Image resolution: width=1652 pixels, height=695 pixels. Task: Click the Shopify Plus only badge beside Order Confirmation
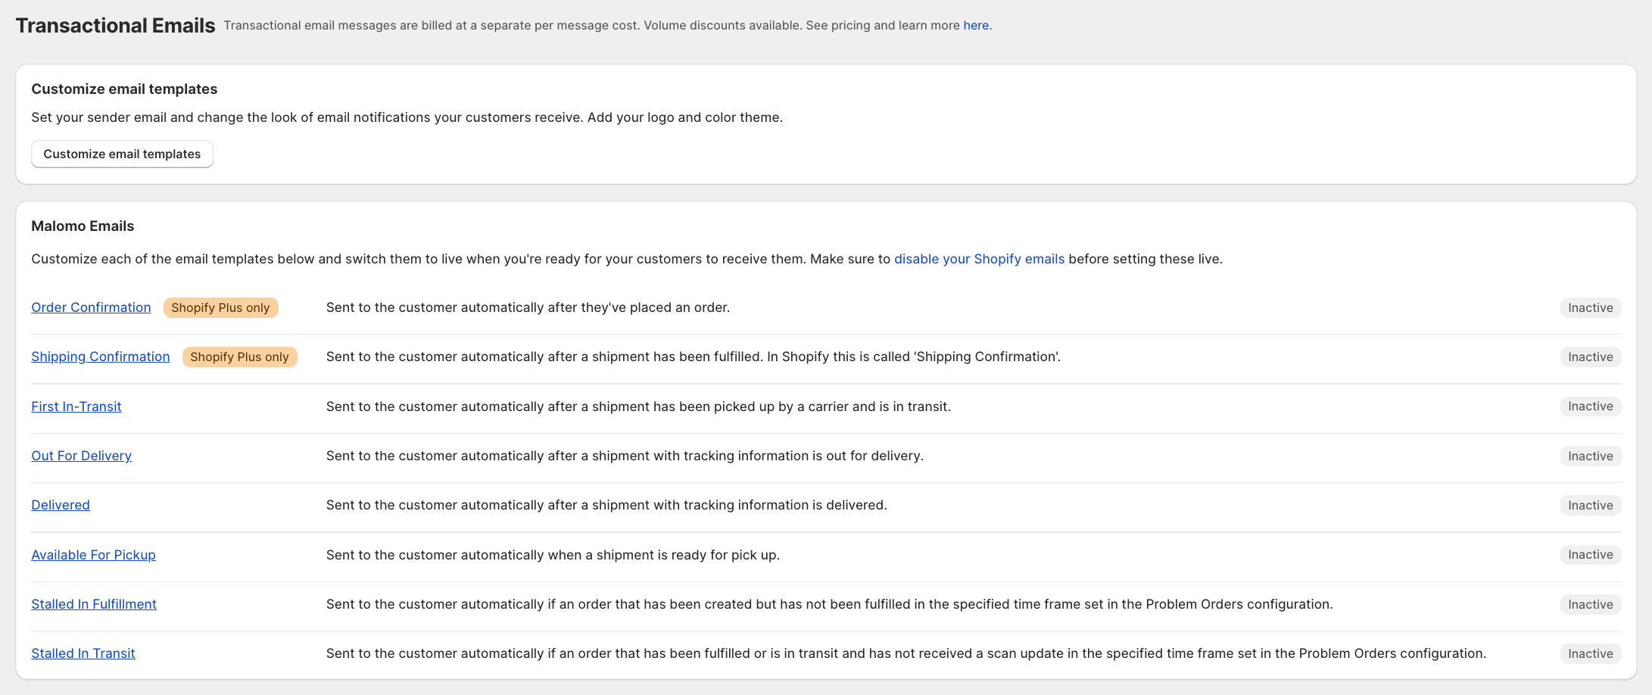[x=220, y=307]
